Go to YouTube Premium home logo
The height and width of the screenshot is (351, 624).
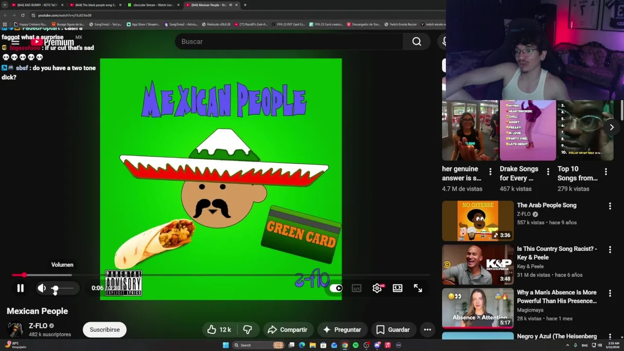(x=52, y=42)
